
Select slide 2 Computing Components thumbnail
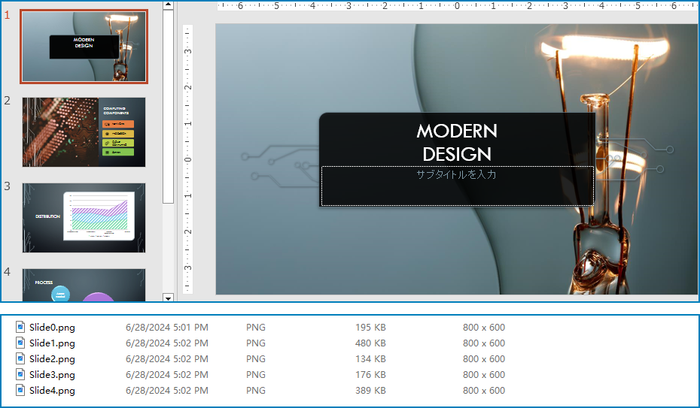(x=84, y=132)
